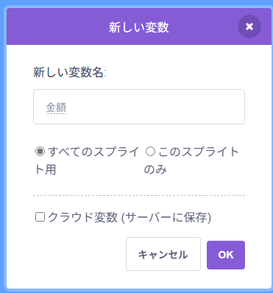The height and width of the screenshot is (293, 273).
Task: Click the クラウド変数 (サーバーに保存) label text
Action: coord(130,217)
